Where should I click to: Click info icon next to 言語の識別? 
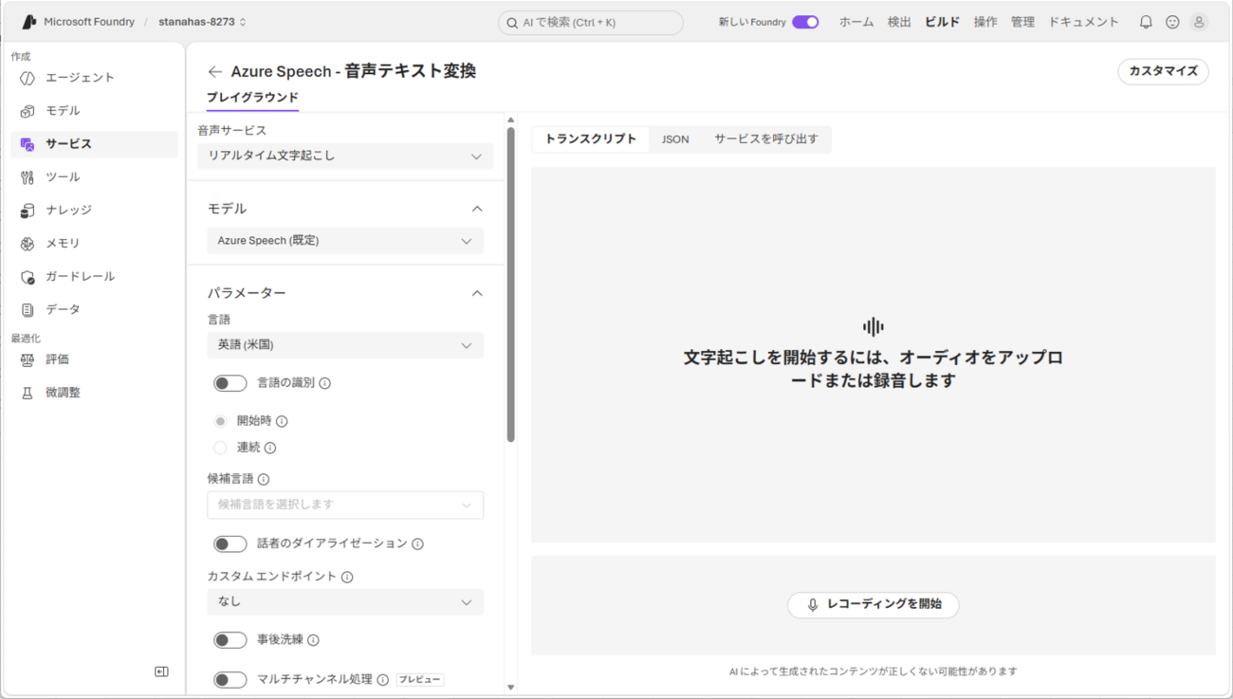coord(324,383)
